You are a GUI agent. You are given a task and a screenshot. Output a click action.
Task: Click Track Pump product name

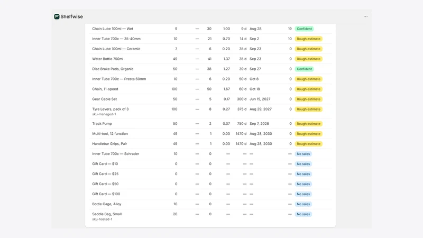(x=102, y=124)
